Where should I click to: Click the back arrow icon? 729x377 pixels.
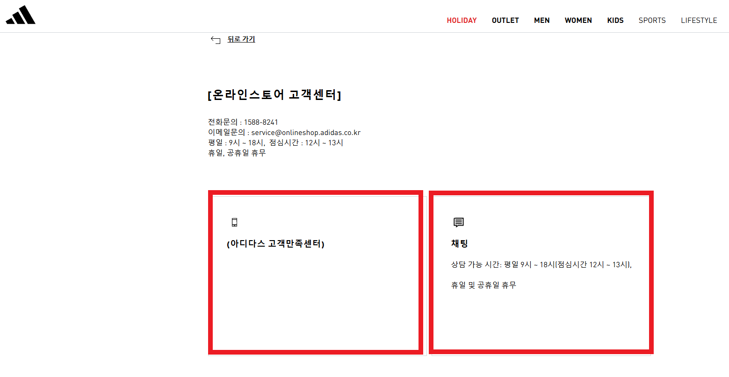pyautogui.click(x=216, y=40)
